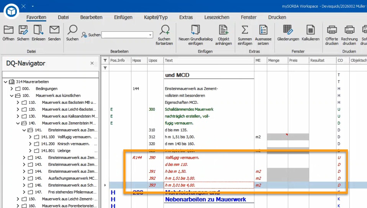Open the Favoriten ribbon tab

pyautogui.click(x=36, y=17)
